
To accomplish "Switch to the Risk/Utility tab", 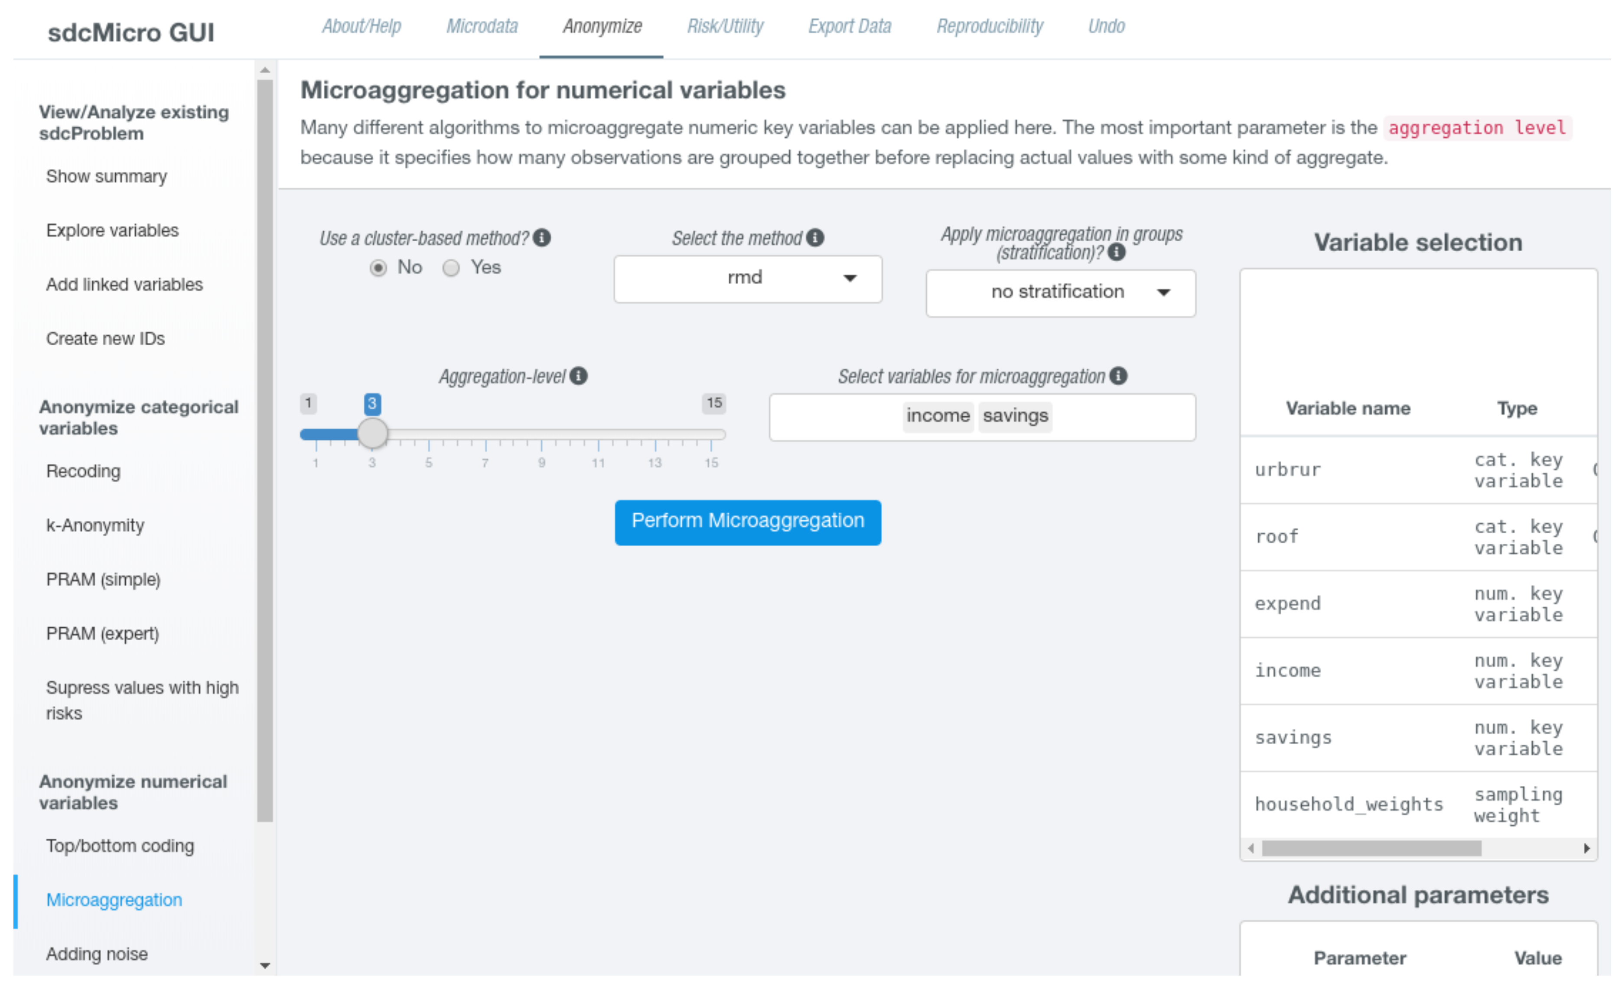I will pos(725,26).
